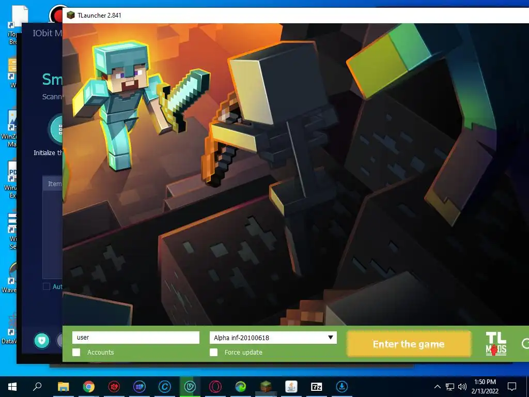This screenshot has width=529, height=397.
Task: Click the volume speaker tray icon
Action: coord(462,387)
